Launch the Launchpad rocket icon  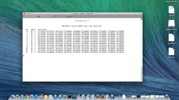point(17,97)
